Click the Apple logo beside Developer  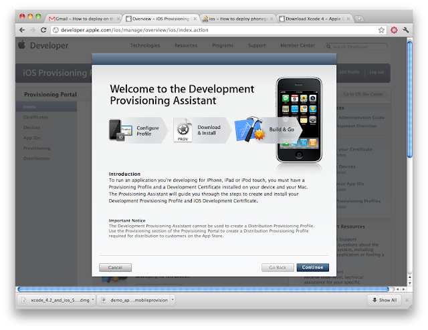[x=21, y=45]
